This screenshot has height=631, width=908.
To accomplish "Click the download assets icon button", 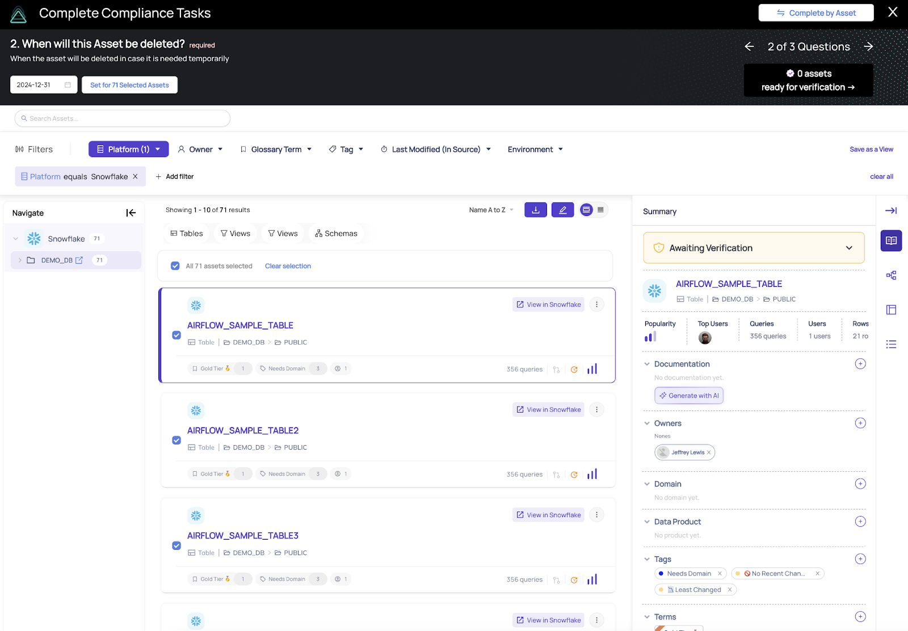I will [x=536, y=210].
